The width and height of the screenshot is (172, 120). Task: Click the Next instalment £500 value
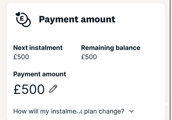pos(21,57)
